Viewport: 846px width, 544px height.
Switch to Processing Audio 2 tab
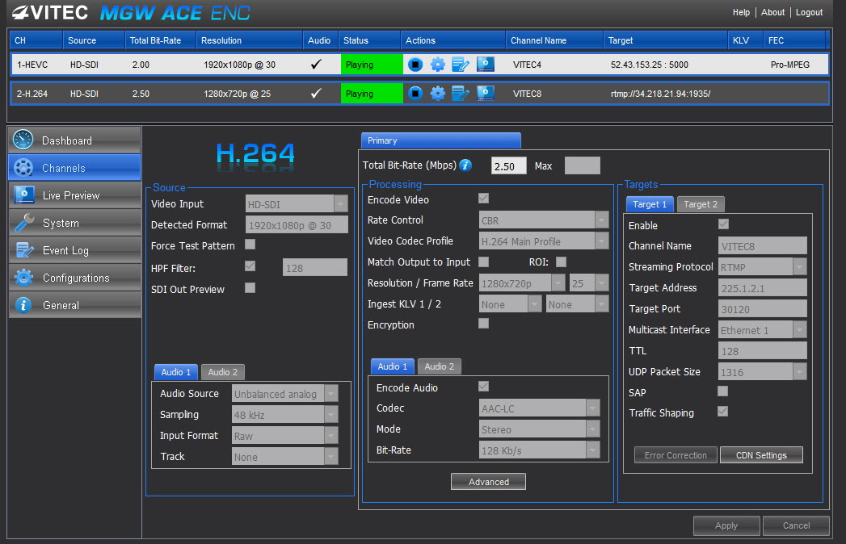pos(440,366)
